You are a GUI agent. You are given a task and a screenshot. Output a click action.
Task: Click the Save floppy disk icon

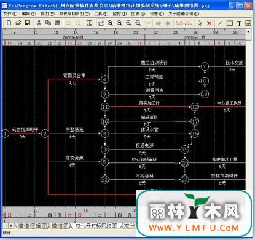click(x=28, y=23)
